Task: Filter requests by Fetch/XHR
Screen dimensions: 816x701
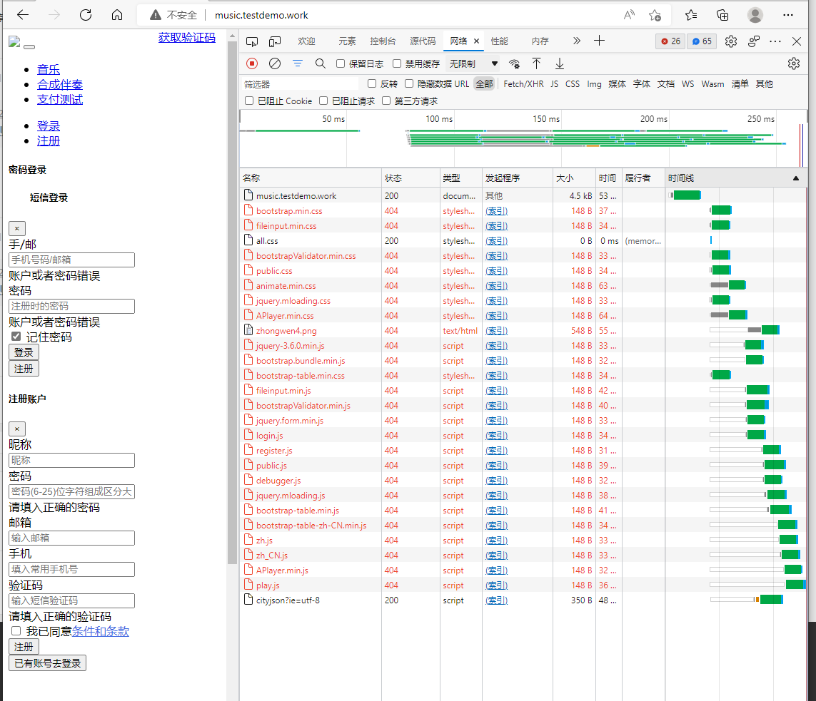Action: pos(523,84)
